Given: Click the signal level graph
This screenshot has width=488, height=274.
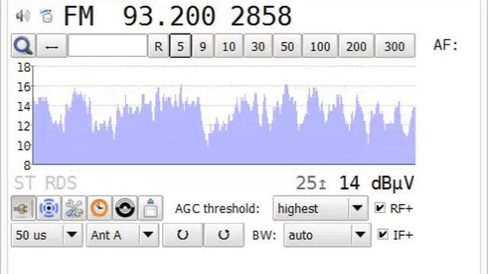Looking at the screenshot, I should [224, 115].
